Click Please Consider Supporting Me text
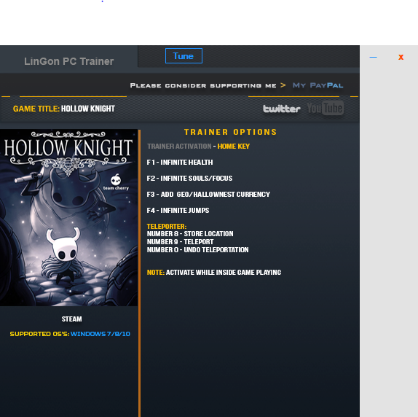 (x=203, y=85)
